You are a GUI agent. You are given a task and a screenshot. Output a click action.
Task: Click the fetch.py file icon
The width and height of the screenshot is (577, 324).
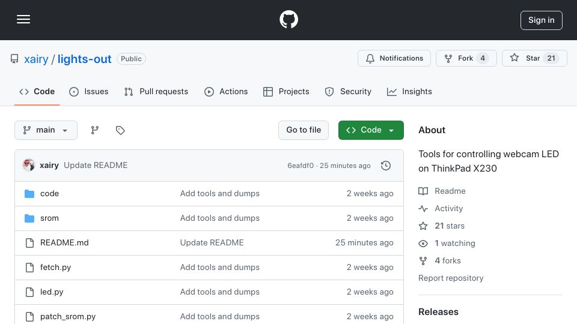[x=29, y=268]
